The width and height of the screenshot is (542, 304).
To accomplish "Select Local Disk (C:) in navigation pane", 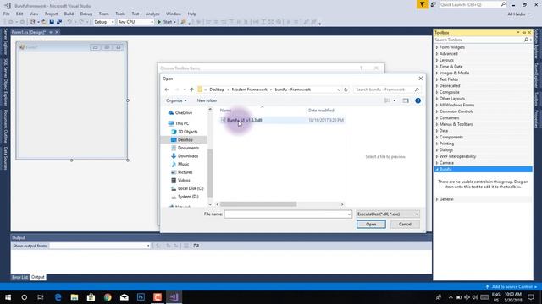I will 191,188.
